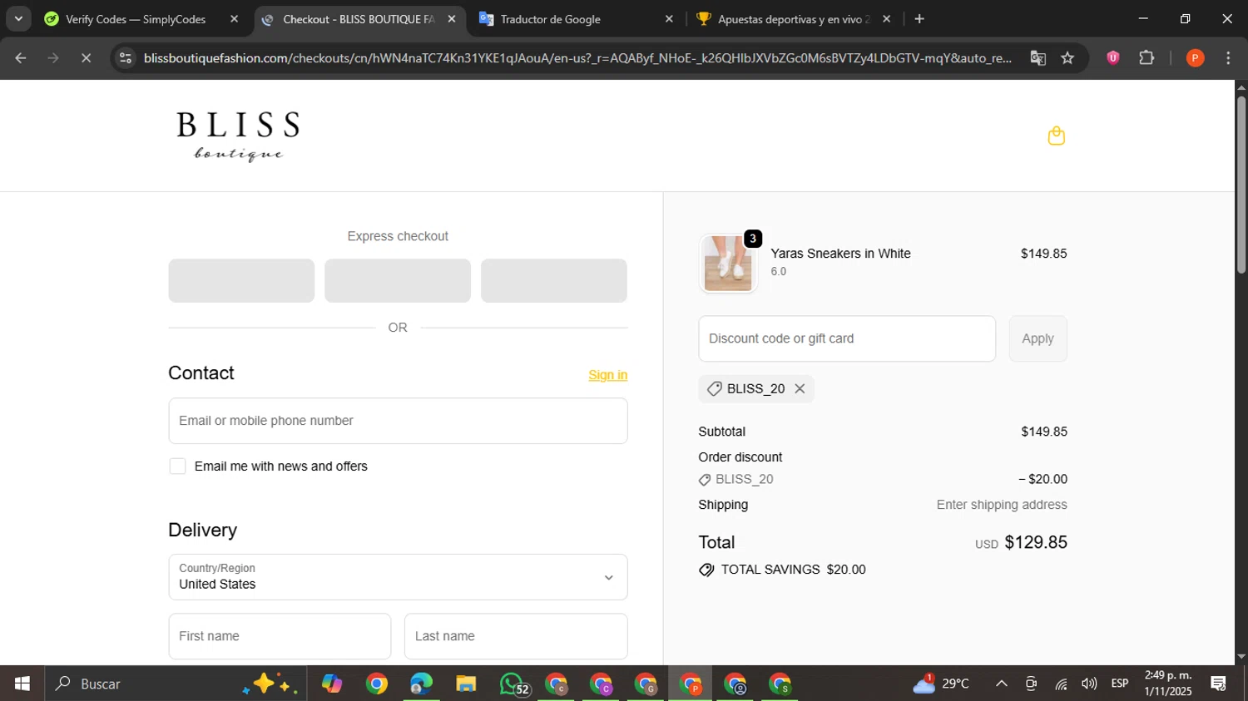Click the page vertical scrollbar thumb
This screenshot has width=1248, height=701.
coord(1241,185)
